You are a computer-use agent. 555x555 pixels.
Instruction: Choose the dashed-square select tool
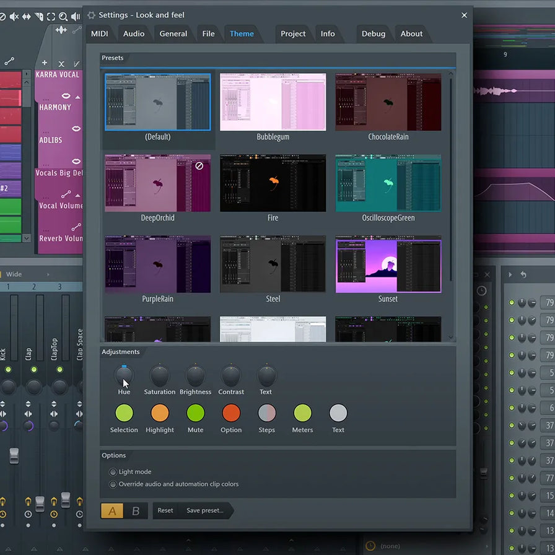coord(51,17)
